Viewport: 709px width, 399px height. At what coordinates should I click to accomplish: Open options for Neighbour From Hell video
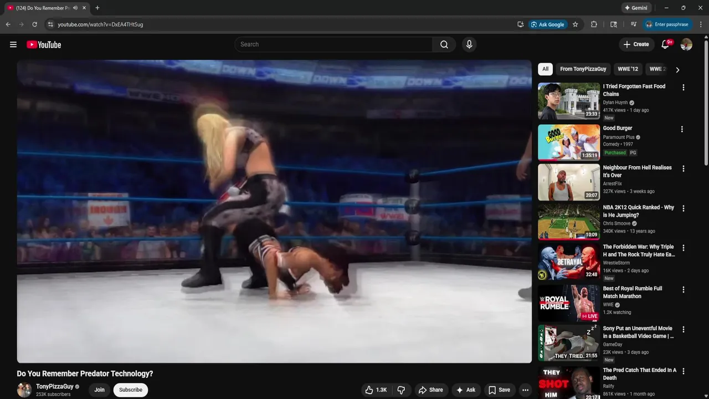pos(683,168)
